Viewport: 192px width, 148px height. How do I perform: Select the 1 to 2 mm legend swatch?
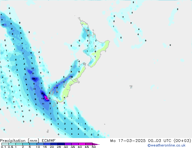tap(19, 144)
